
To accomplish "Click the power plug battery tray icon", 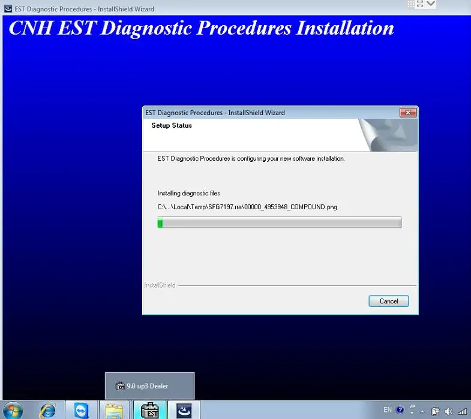I will [x=435, y=411].
